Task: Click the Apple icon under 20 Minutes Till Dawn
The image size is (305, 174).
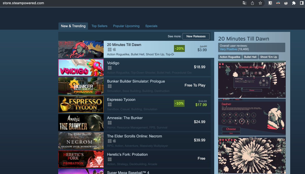Action: pyautogui.click(x=114, y=49)
